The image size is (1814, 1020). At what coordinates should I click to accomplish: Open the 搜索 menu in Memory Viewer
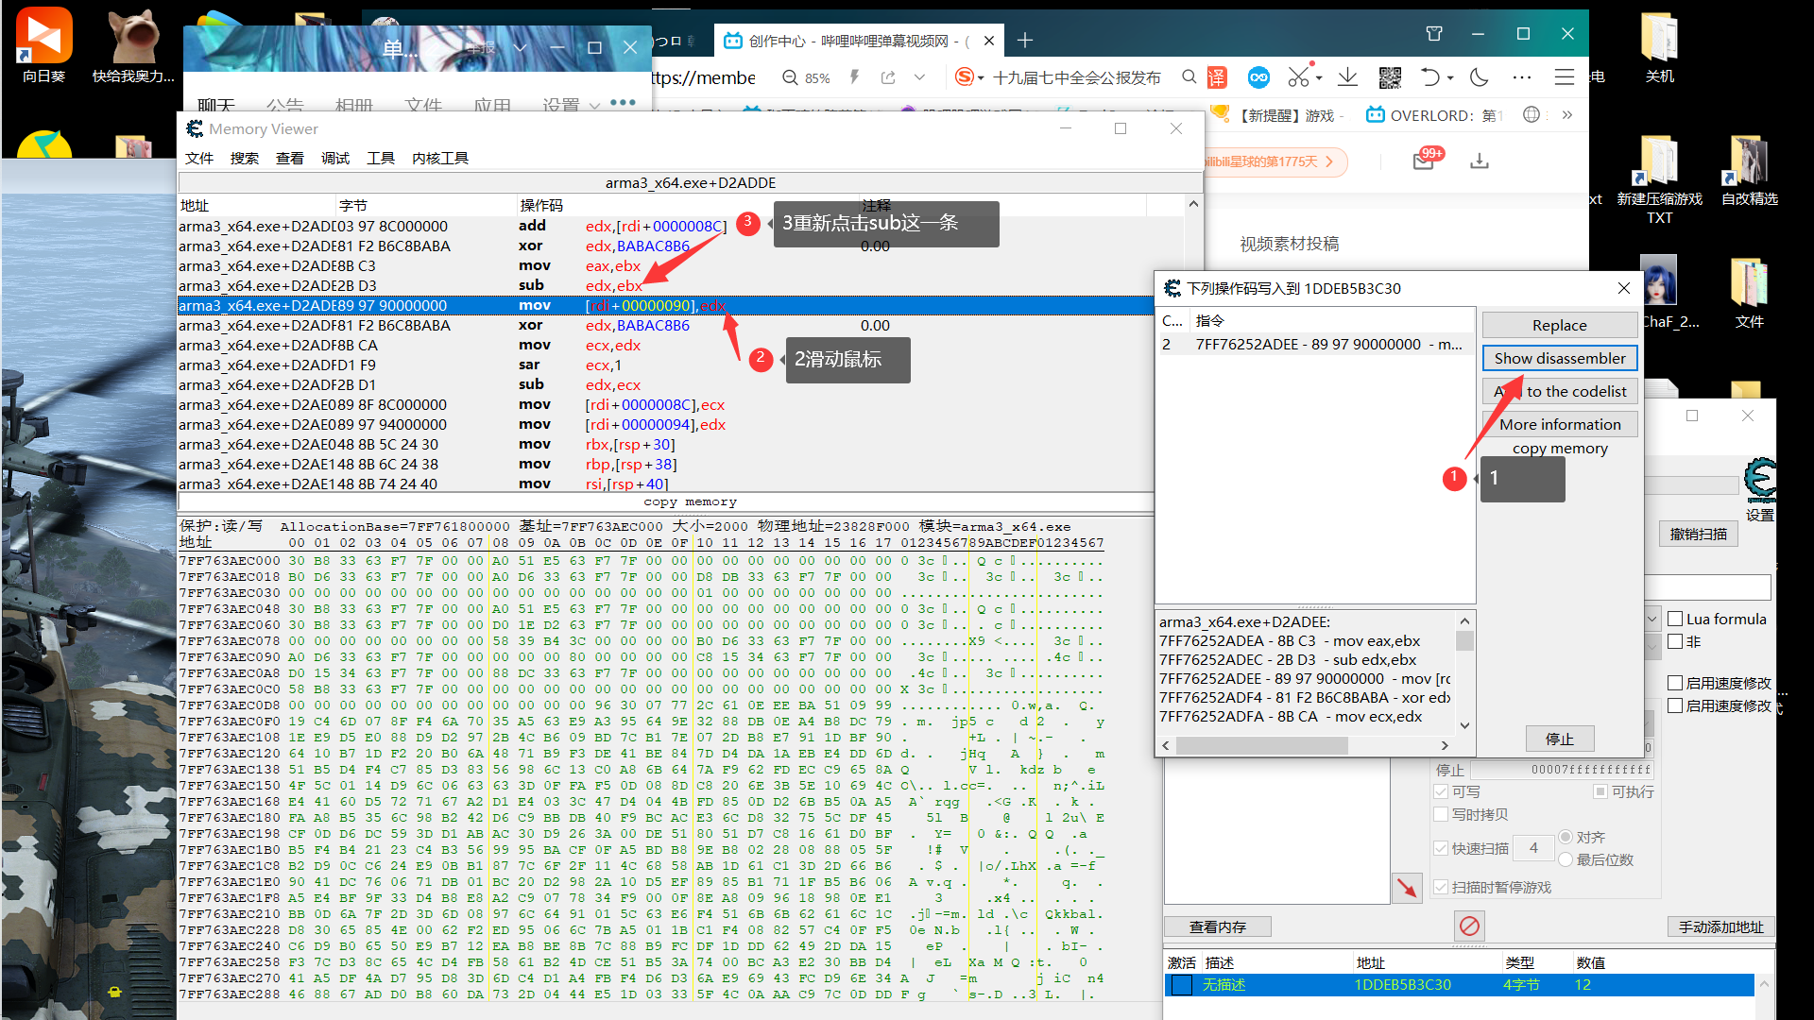244,159
